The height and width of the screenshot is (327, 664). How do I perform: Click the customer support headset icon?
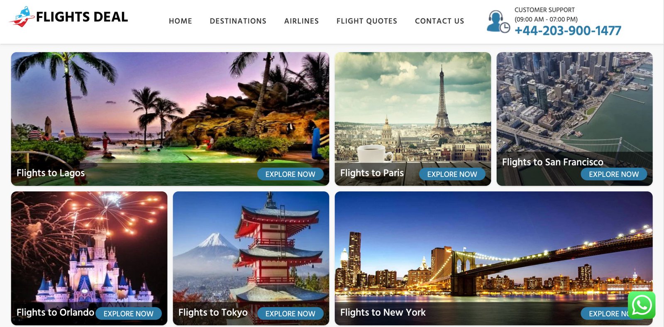(x=498, y=22)
